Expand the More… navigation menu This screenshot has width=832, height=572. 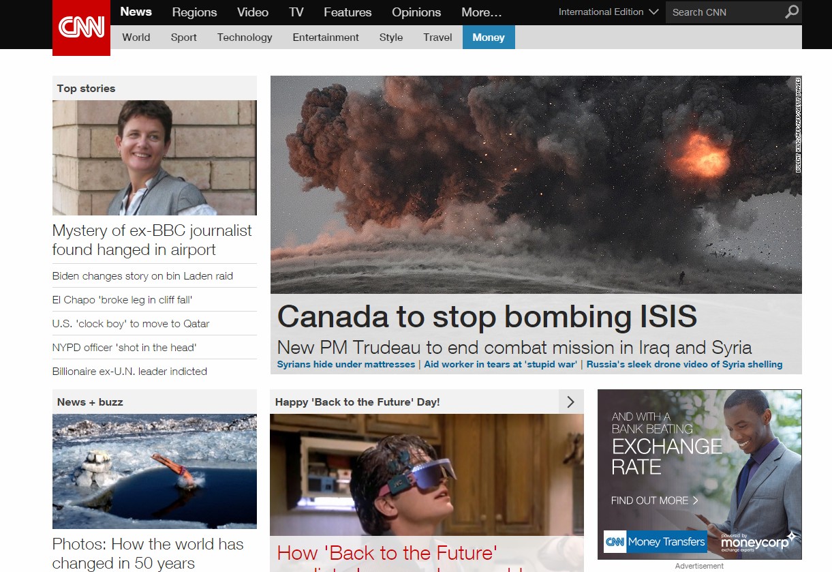coord(481,12)
